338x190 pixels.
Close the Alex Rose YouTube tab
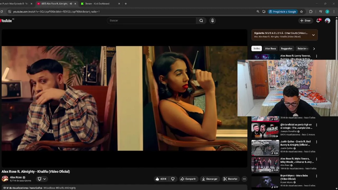(x=75, y=4)
